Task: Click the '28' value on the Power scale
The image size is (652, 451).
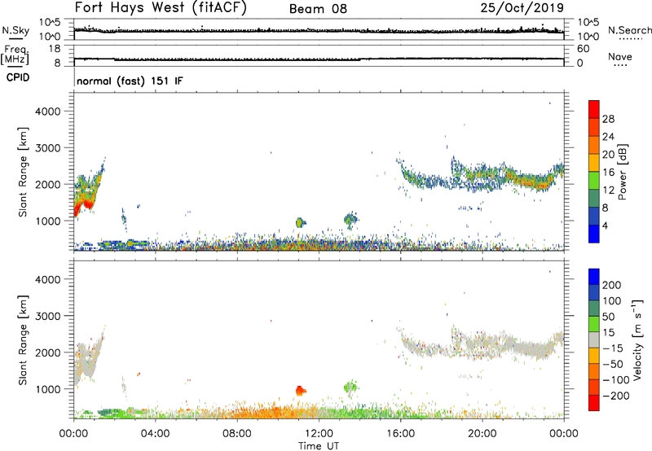Action: point(608,119)
